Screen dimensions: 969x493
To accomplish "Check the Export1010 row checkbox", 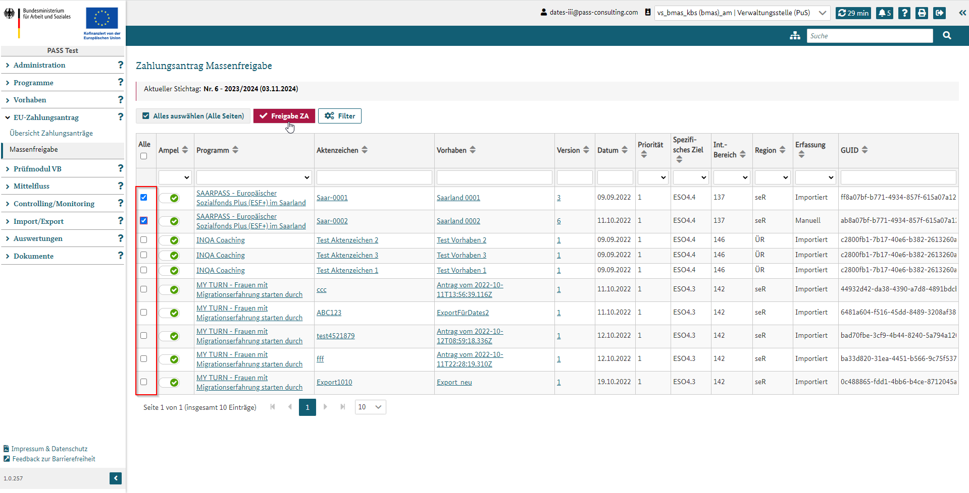I will click(x=144, y=382).
